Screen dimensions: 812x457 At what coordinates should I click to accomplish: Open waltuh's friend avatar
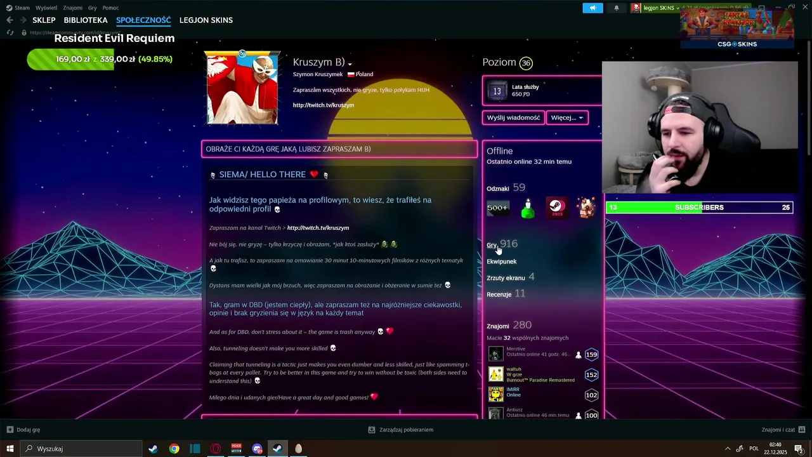pyautogui.click(x=495, y=374)
